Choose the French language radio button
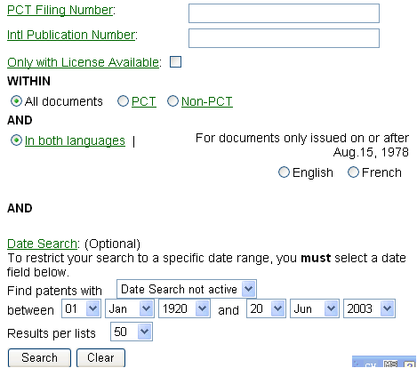This screenshot has width=417, height=368. click(x=353, y=172)
